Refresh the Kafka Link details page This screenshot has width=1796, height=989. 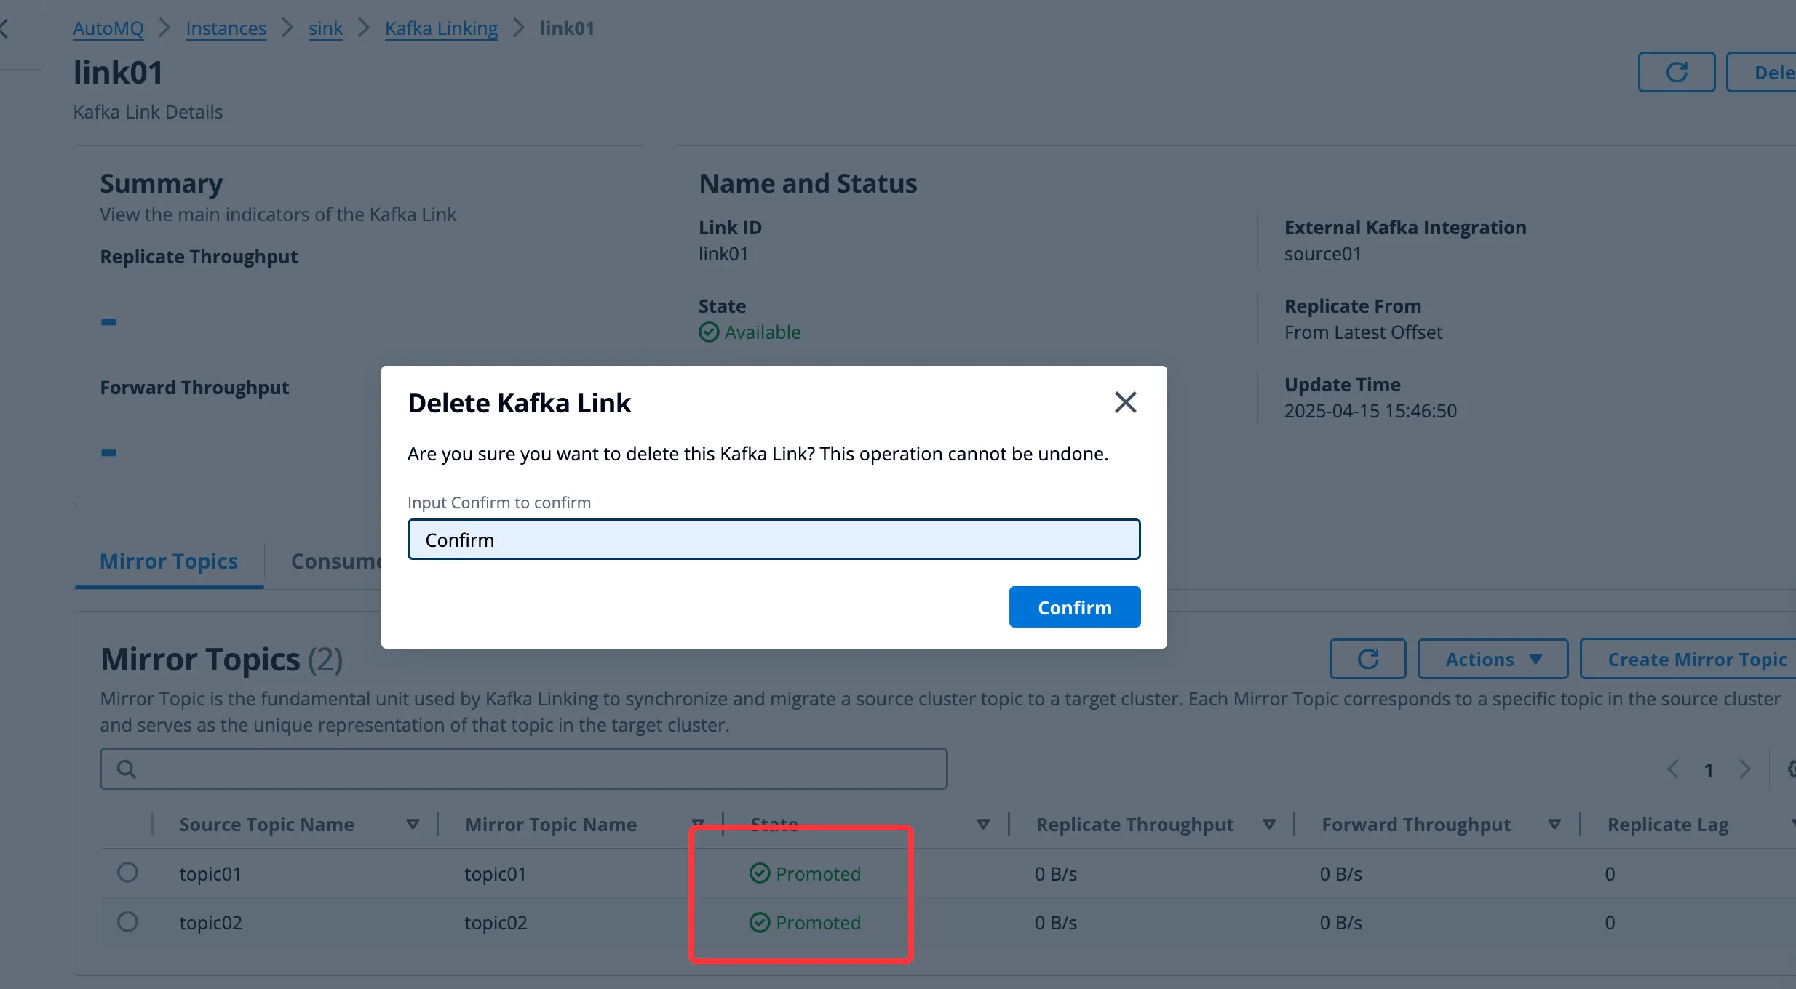1676,72
